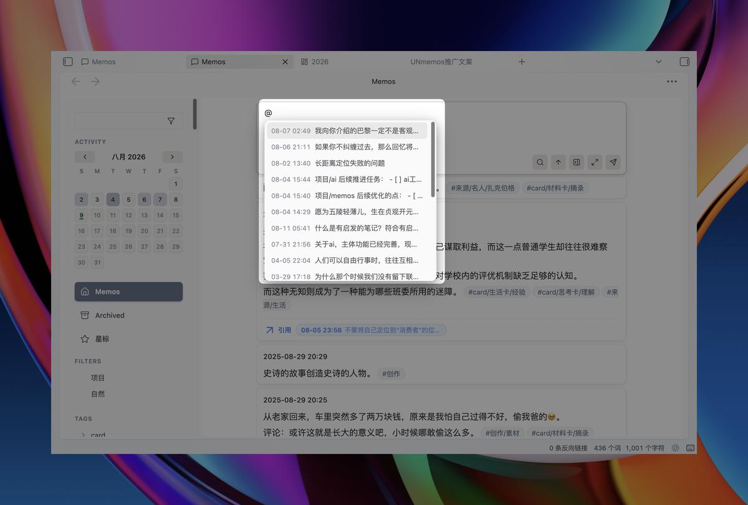748x505 pixels.
Task: Click the status bar smiley circle icon
Action: (676, 448)
